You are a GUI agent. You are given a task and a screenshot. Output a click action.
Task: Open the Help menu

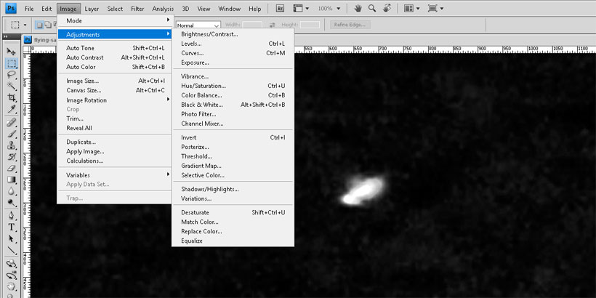click(x=254, y=9)
